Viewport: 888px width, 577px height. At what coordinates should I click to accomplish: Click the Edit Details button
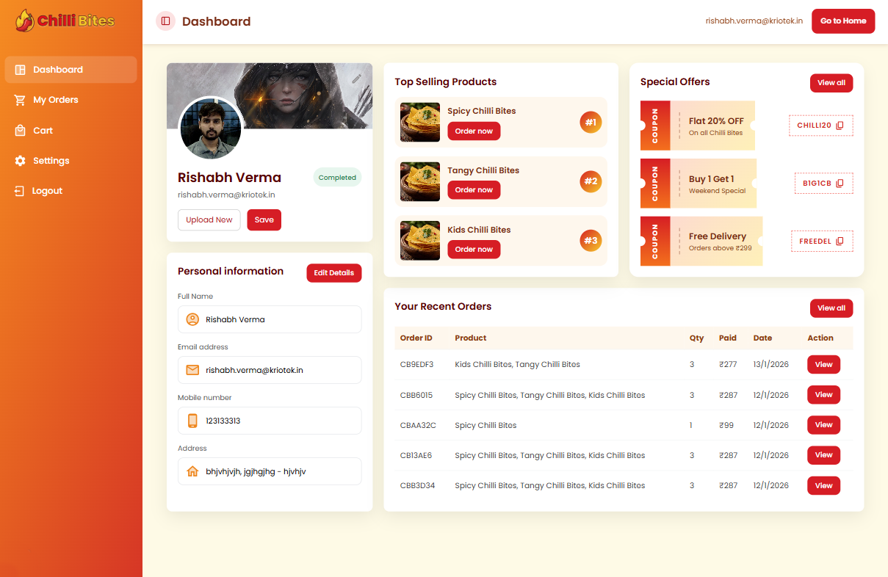pos(333,273)
